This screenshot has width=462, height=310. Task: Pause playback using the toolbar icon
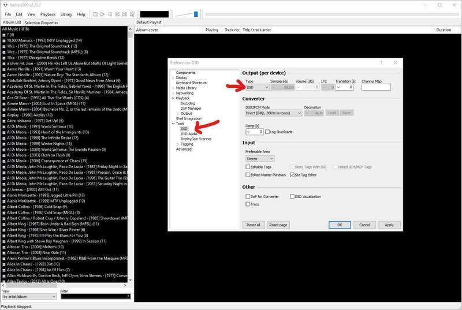point(110,14)
